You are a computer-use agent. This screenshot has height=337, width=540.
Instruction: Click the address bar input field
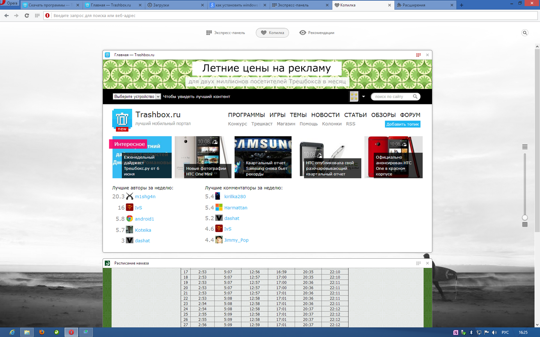[x=291, y=15]
